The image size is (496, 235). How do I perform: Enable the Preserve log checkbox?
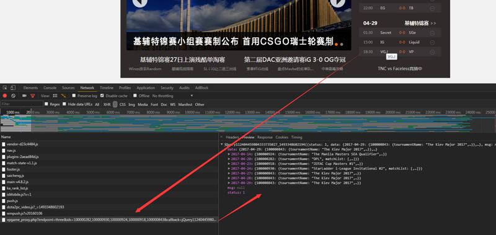point(74,95)
